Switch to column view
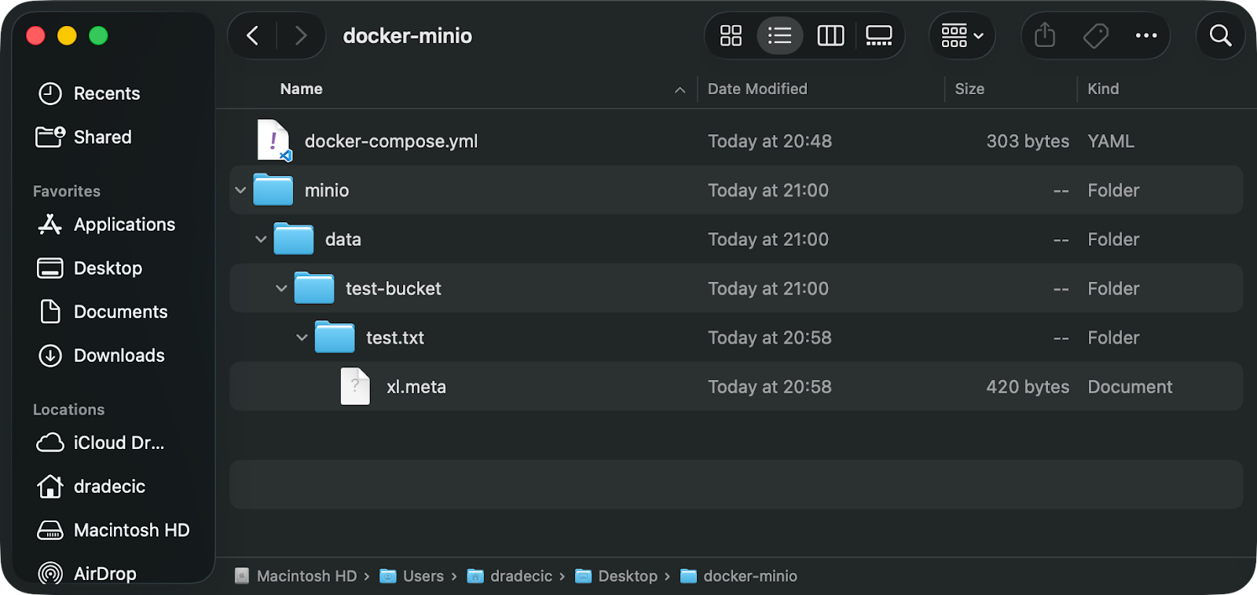The width and height of the screenshot is (1257, 595). pyautogui.click(x=830, y=35)
